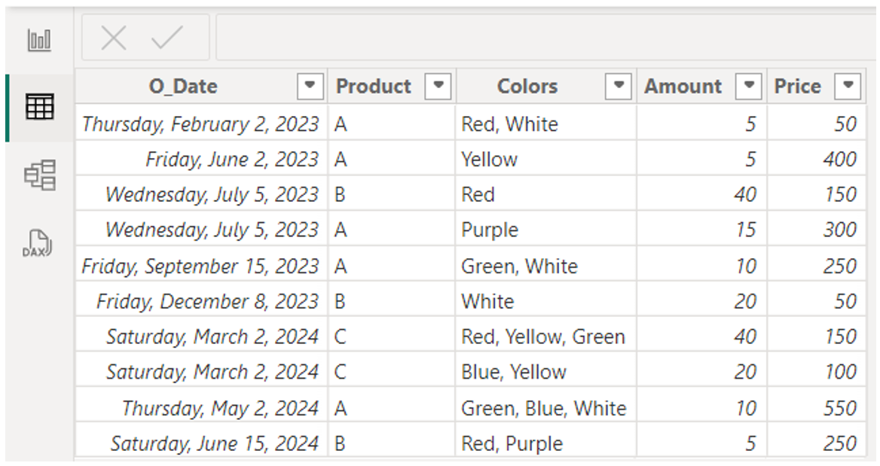Select the Colors column header
This screenshot has height=466, width=880.
[527, 87]
